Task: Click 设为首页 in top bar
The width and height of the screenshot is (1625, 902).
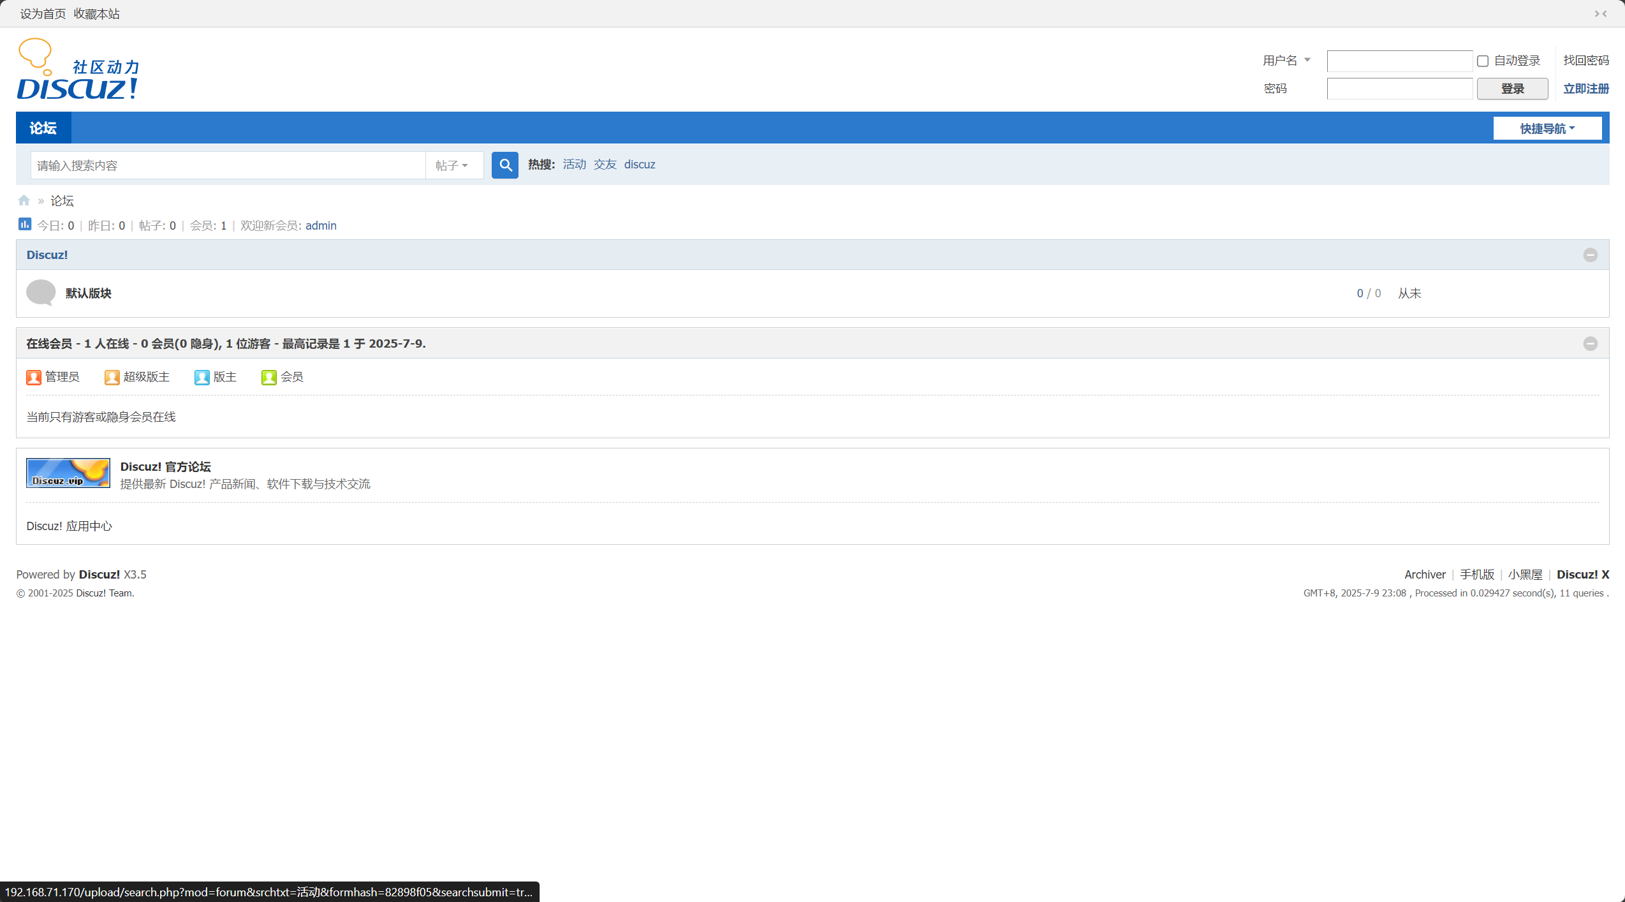Action: click(x=43, y=13)
